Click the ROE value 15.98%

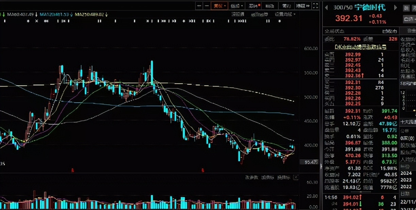tap(388, 168)
